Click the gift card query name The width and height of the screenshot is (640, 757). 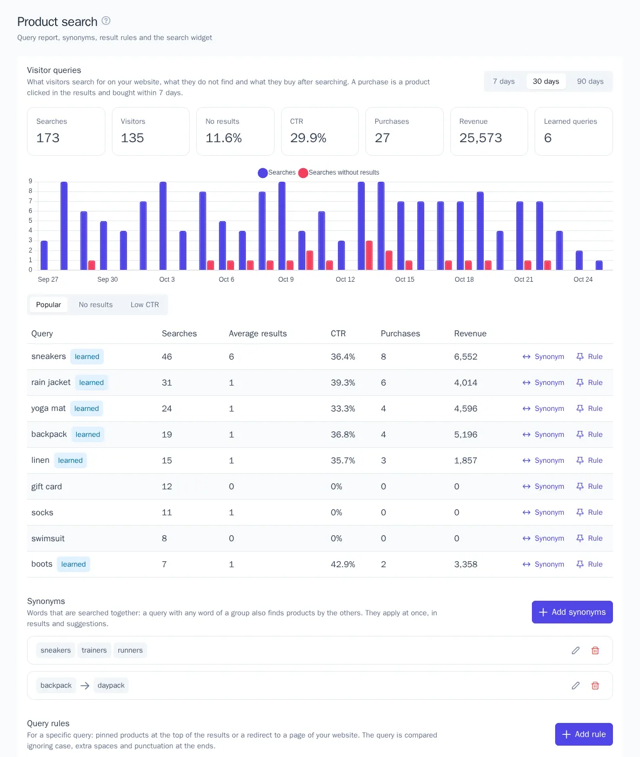pos(46,487)
